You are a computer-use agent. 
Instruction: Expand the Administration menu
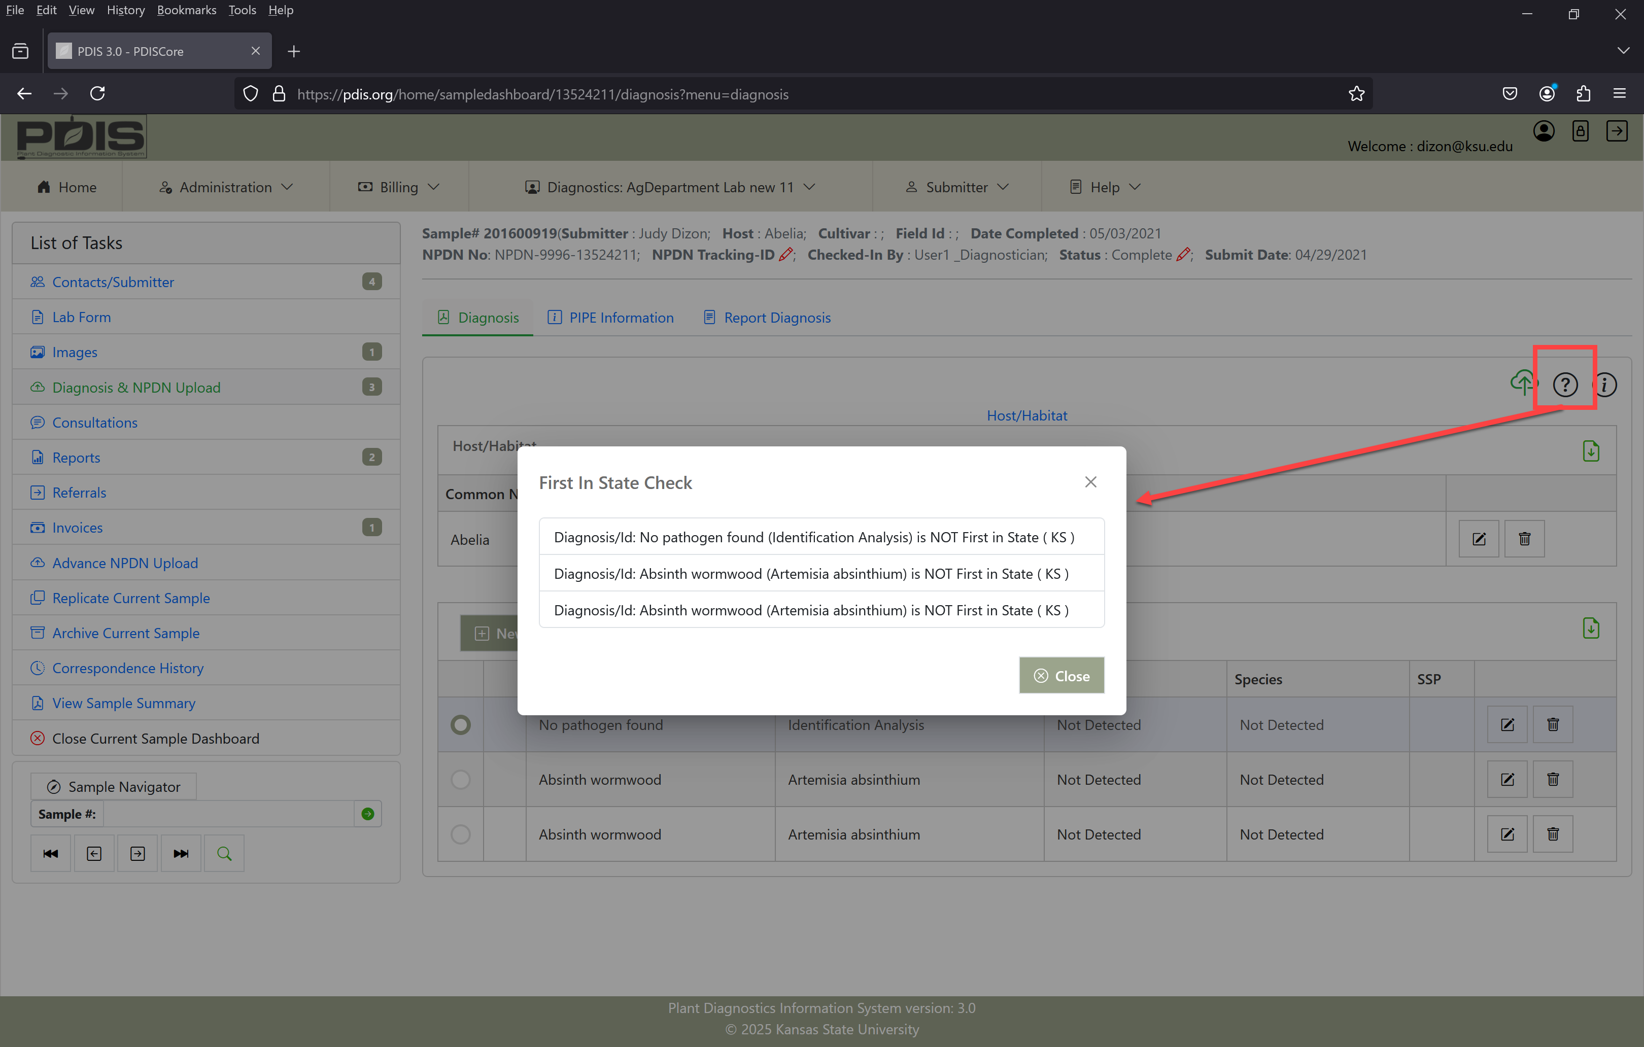point(226,187)
